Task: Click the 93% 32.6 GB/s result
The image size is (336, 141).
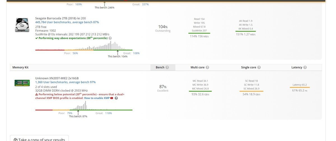Action: click(x=200, y=94)
